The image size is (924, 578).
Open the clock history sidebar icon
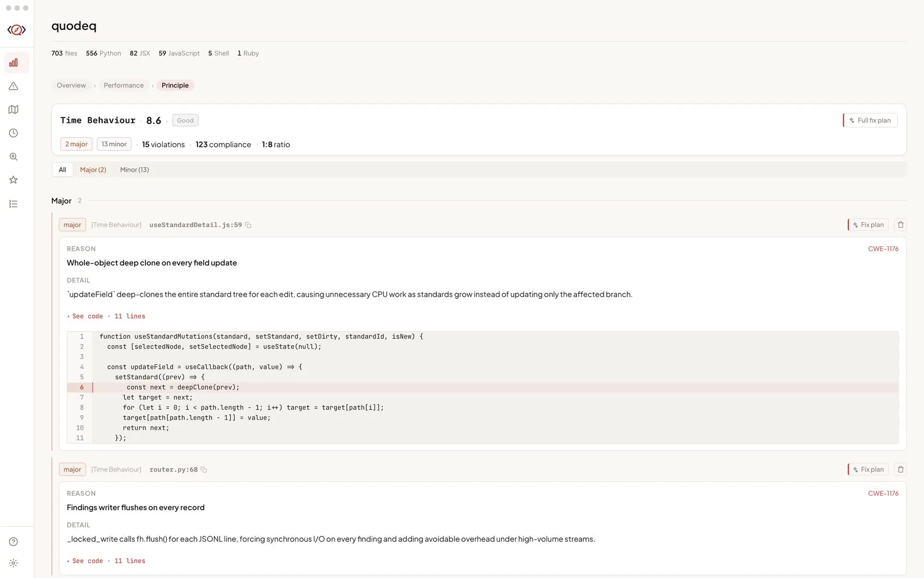click(x=13, y=133)
